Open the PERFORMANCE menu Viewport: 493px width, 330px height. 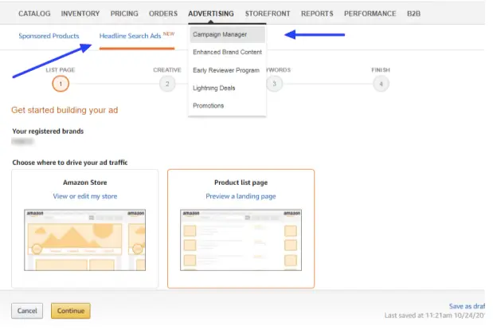[x=370, y=14]
